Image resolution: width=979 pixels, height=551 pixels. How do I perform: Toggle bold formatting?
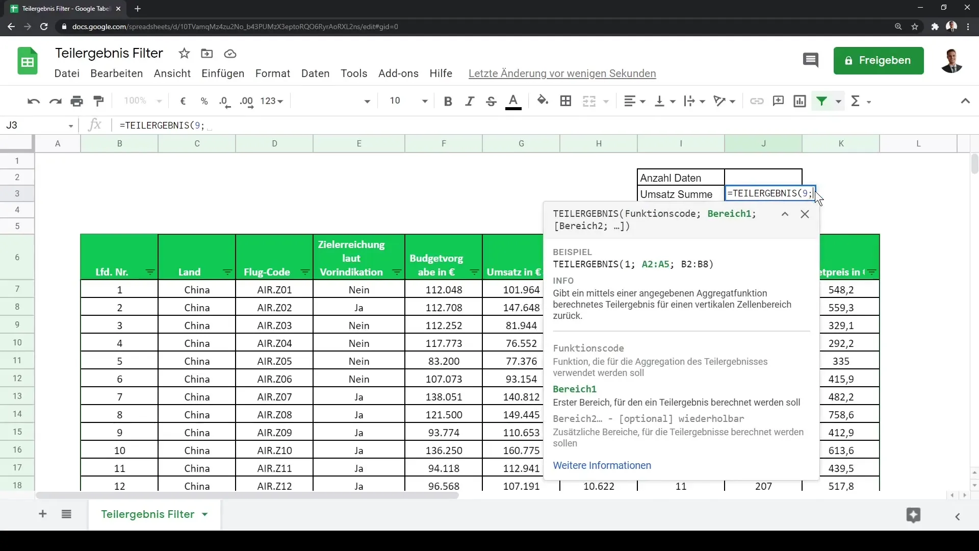click(x=448, y=101)
